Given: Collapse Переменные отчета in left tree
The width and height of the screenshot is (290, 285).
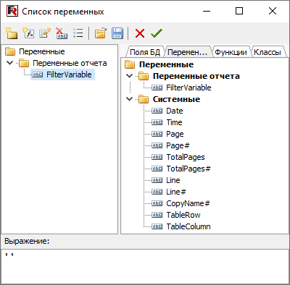Looking at the screenshot, I should coord(10,63).
